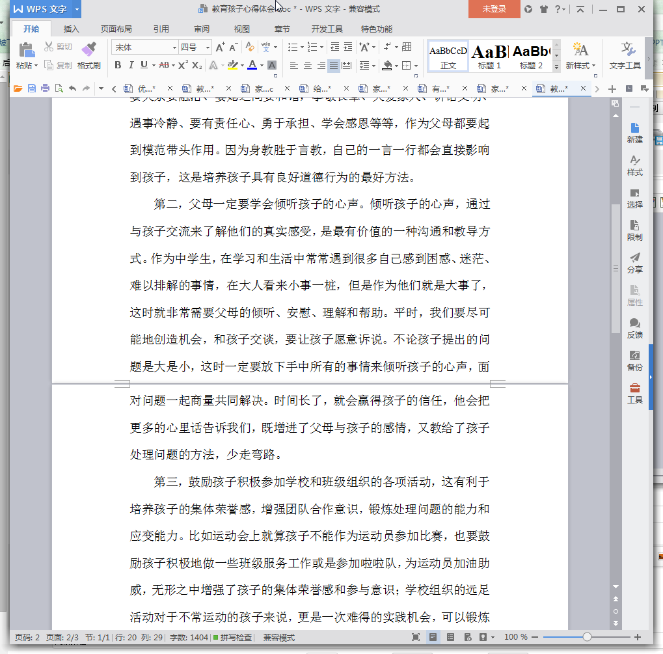Click the 未登录 login button
This screenshot has width=663, height=654.
pos(494,9)
